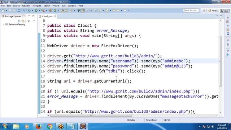
Task: Toggle Link with Editor in Package Explorer
Action: [x=23, y=21]
